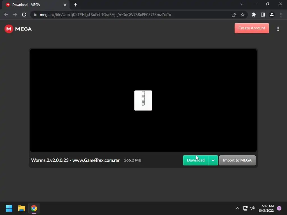
Task: Open Chrome profile avatar menu
Action: pyautogui.click(x=272, y=15)
